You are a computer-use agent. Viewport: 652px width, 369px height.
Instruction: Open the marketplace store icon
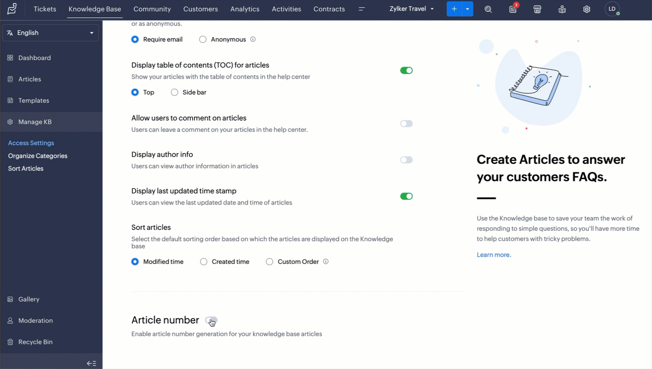[537, 9]
